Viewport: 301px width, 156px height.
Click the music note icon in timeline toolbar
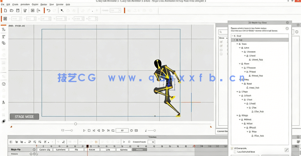64,142
